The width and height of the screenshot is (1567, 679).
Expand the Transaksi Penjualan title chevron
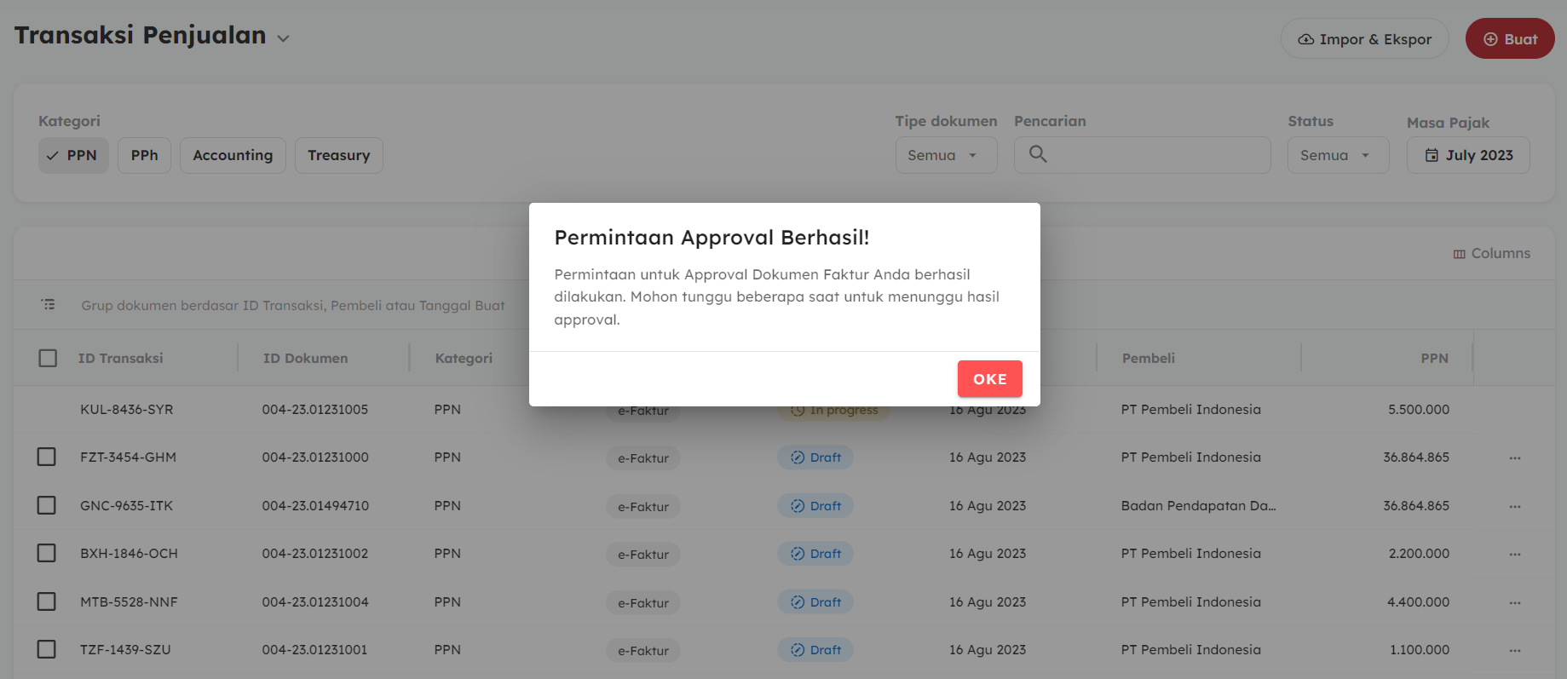pos(284,38)
